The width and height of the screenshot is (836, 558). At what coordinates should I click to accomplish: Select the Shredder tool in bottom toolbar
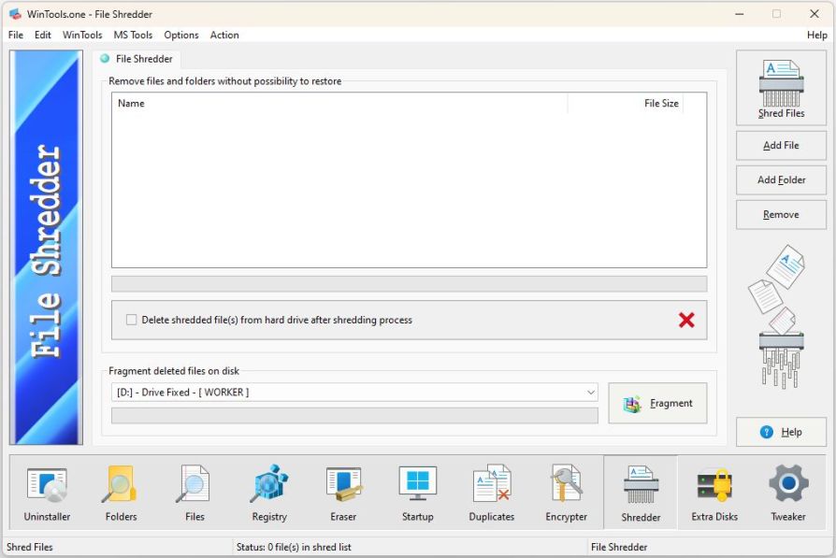641,493
